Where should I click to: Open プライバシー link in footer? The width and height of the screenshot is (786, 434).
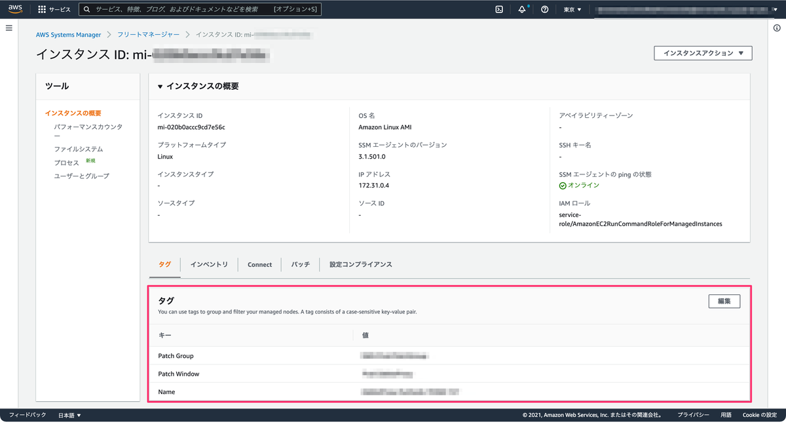tap(693, 415)
